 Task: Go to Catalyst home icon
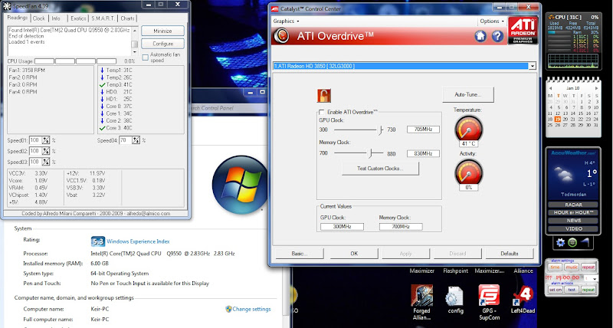pos(480,36)
